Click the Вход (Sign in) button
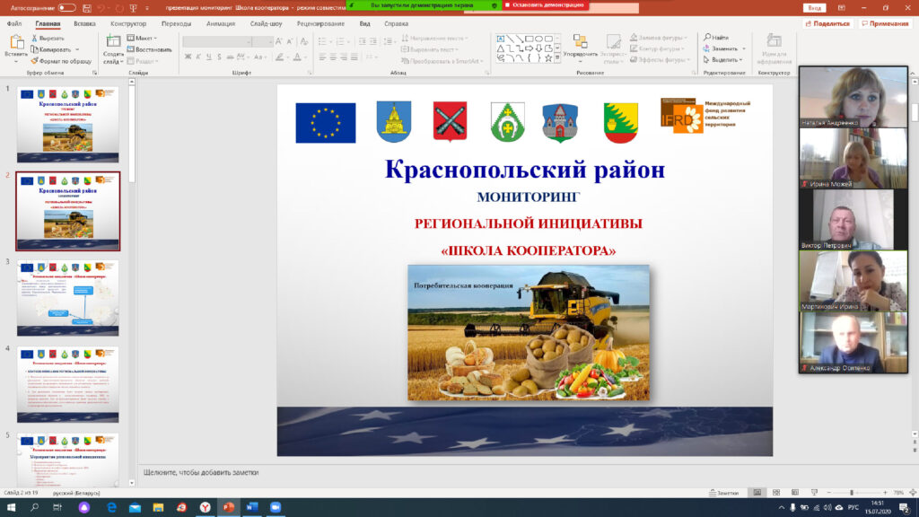Viewport: 919px width, 517px height. click(x=814, y=7)
